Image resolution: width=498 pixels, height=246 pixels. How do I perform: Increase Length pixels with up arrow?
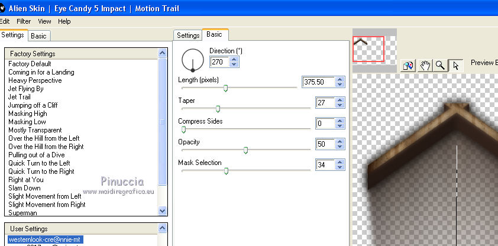pyautogui.click(x=340, y=79)
